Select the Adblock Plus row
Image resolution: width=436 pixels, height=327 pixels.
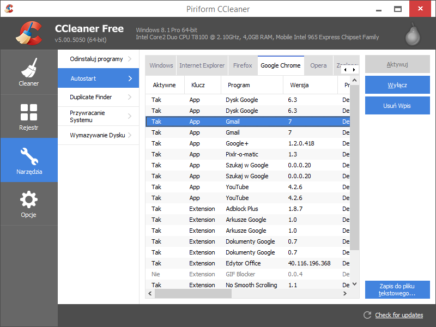pos(247,209)
